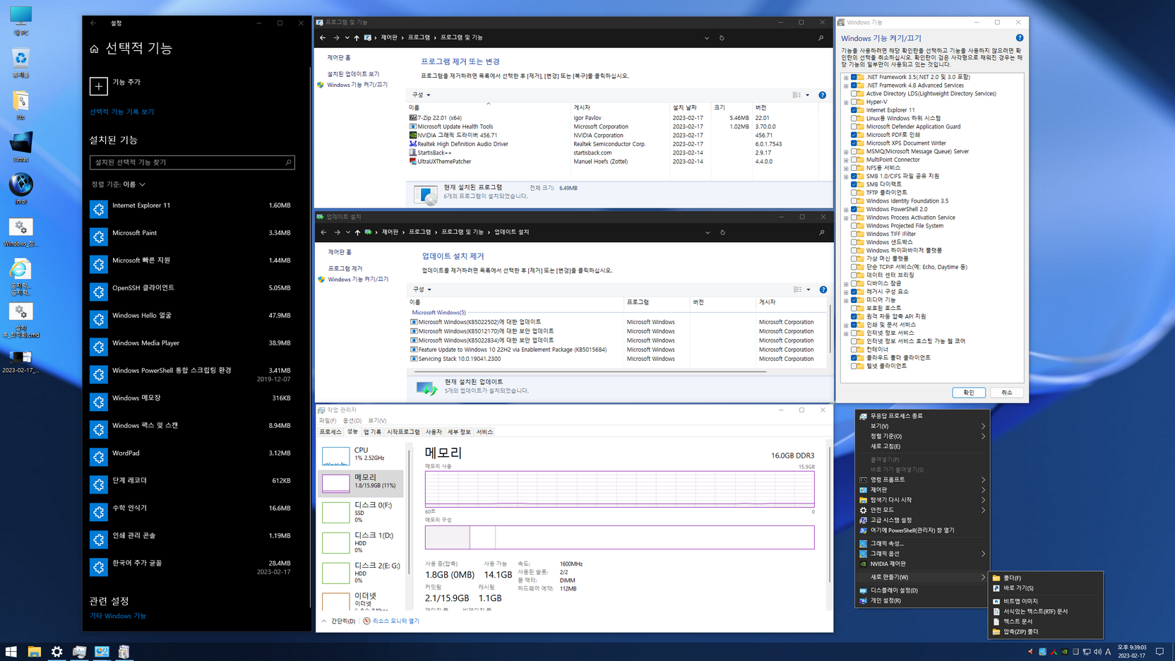Expand the 인터넷 정보 서비스 tree node
The height and width of the screenshot is (661, 1175).
coord(846,333)
